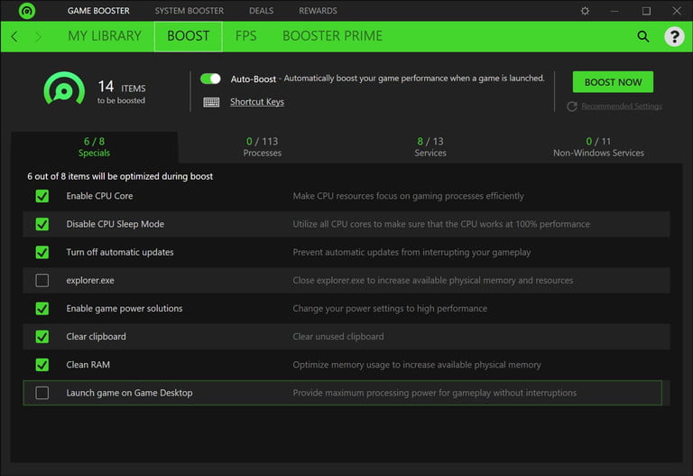Turn off the Auto-Boost switch
Screen dimensions: 693x476
click(210, 79)
